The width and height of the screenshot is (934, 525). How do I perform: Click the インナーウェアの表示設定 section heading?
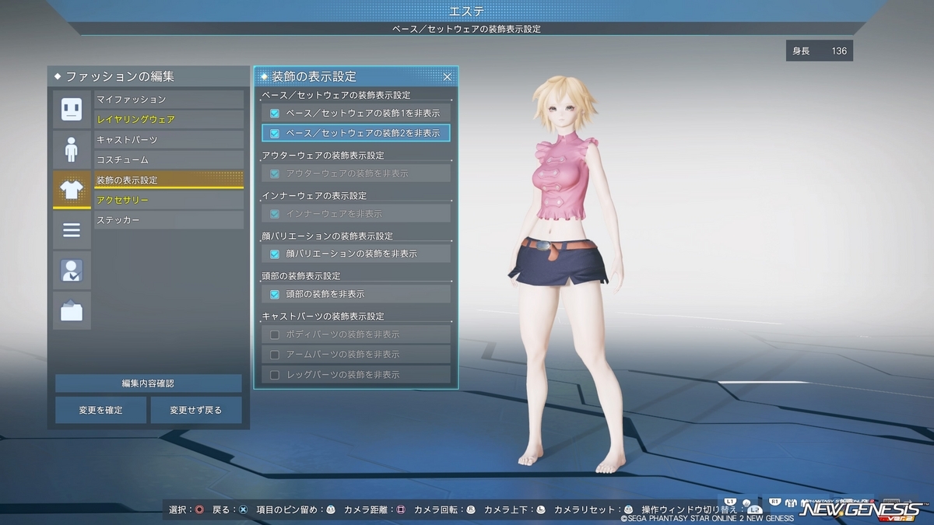[x=314, y=196]
